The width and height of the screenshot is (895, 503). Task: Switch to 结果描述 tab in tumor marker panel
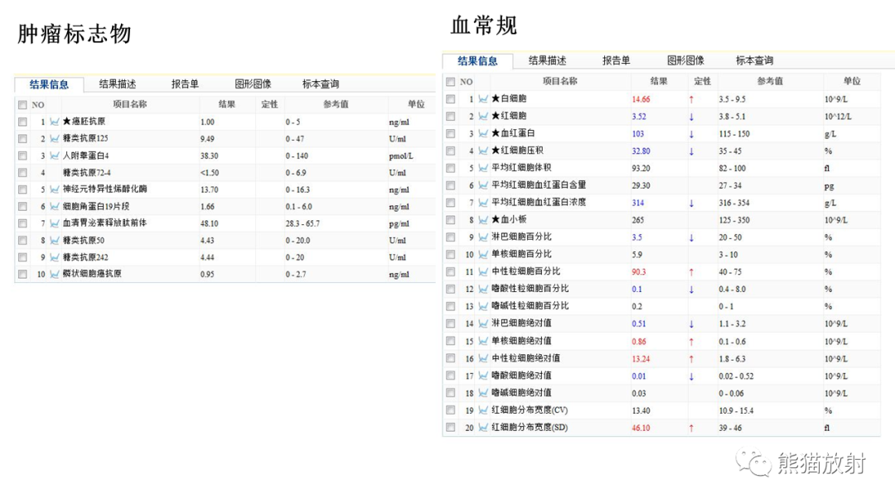tap(118, 84)
